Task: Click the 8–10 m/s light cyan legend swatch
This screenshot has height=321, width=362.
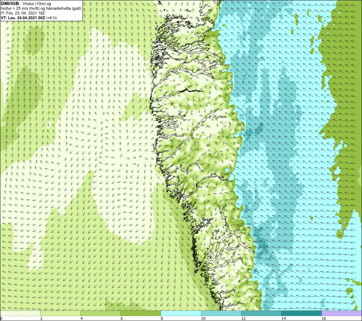Action: pyautogui.click(x=181, y=313)
